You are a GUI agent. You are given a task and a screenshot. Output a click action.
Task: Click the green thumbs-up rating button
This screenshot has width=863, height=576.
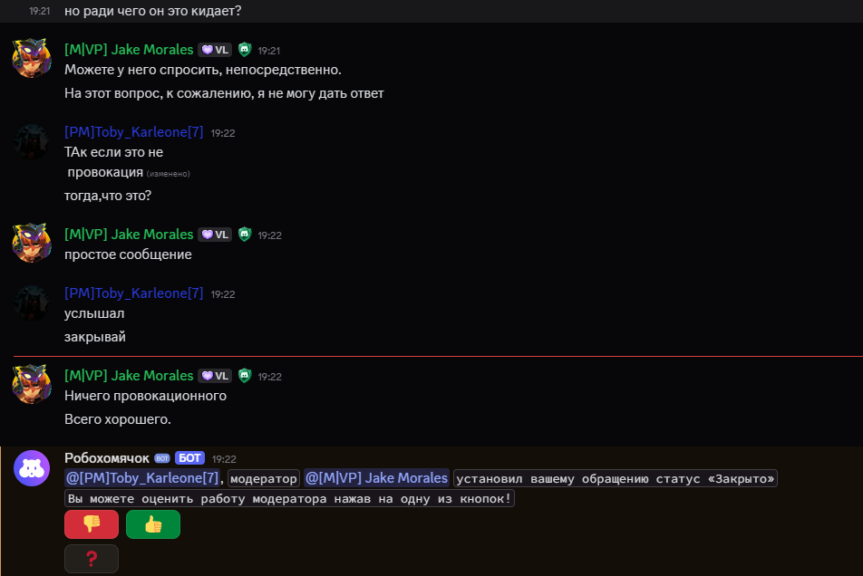coord(153,524)
